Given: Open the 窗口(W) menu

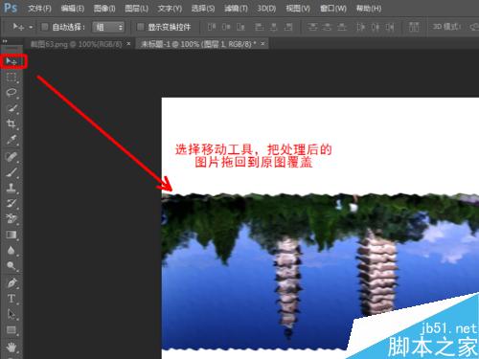Looking at the screenshot, I should [x=333, y=9].
